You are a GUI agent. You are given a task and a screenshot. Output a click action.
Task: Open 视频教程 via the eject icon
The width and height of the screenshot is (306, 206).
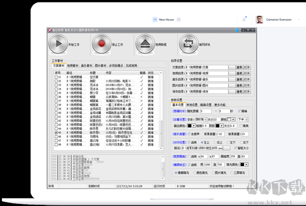(145, 44)
